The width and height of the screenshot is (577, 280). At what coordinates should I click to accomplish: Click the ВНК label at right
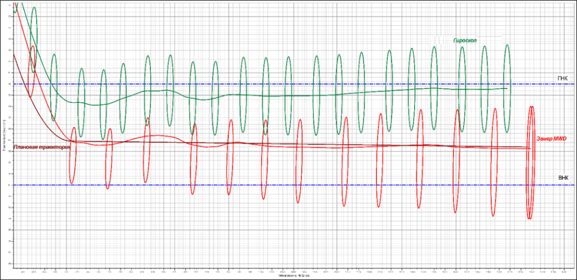click(x=563, y=178)
